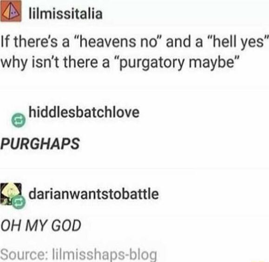Click the words "and a" in first line

[184, 42]
